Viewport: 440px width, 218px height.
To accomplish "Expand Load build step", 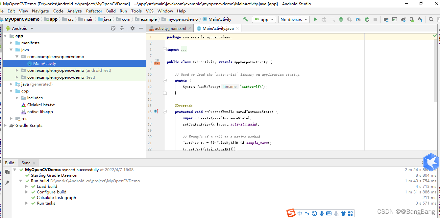I will point(27,187).
